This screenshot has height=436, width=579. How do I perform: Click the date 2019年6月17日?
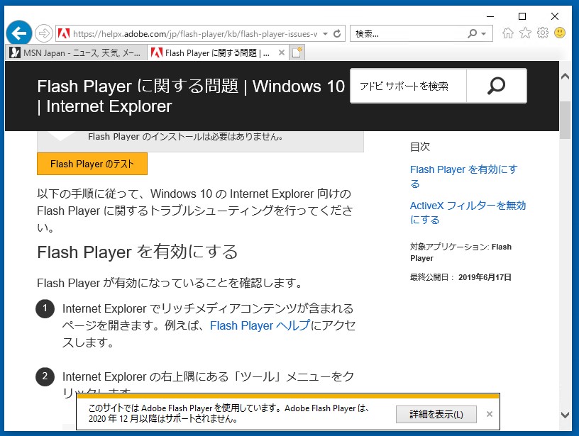pos(485,277)
